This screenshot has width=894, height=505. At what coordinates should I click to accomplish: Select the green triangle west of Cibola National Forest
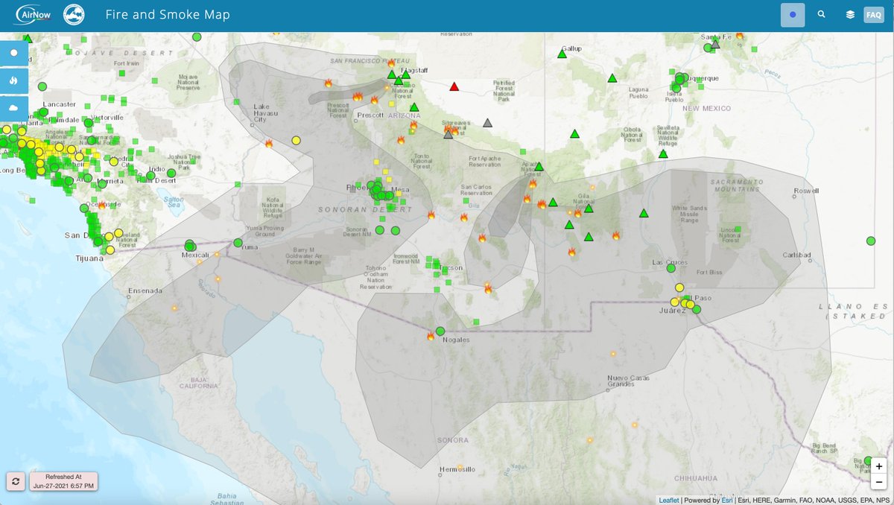(574, 134)
